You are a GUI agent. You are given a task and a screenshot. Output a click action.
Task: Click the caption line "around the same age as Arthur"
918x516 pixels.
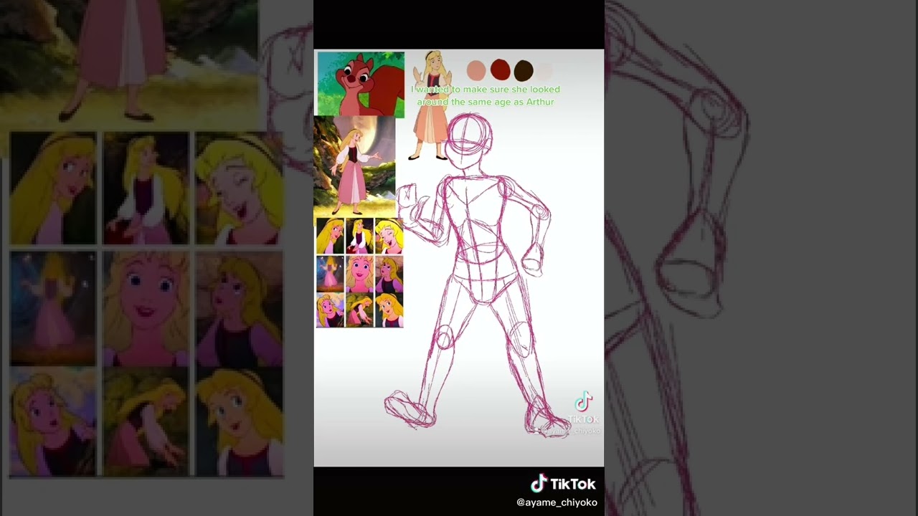pos(486,102)
